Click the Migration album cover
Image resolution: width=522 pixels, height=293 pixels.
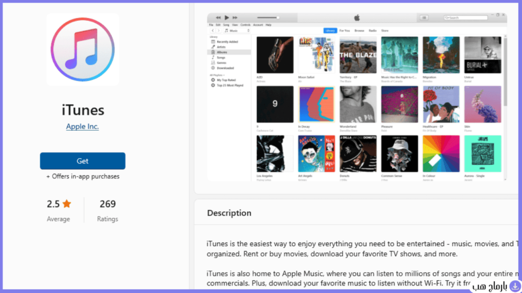point(441,55)
